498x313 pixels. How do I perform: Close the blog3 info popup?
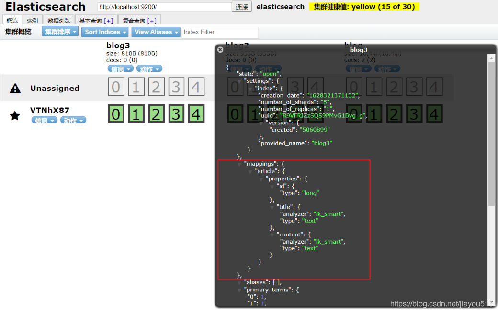point(220,49)
